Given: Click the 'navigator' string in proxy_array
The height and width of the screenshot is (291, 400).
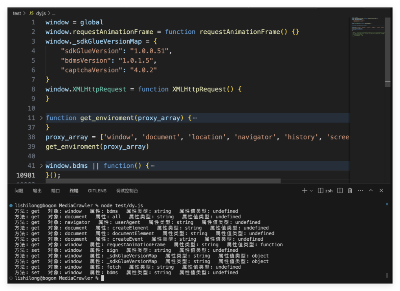Looking at the screenshot, I should [255, 137].
